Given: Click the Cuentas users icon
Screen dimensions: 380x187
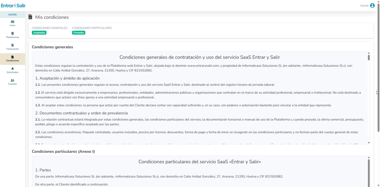Looking at the screenshot, I should [13, 80].
